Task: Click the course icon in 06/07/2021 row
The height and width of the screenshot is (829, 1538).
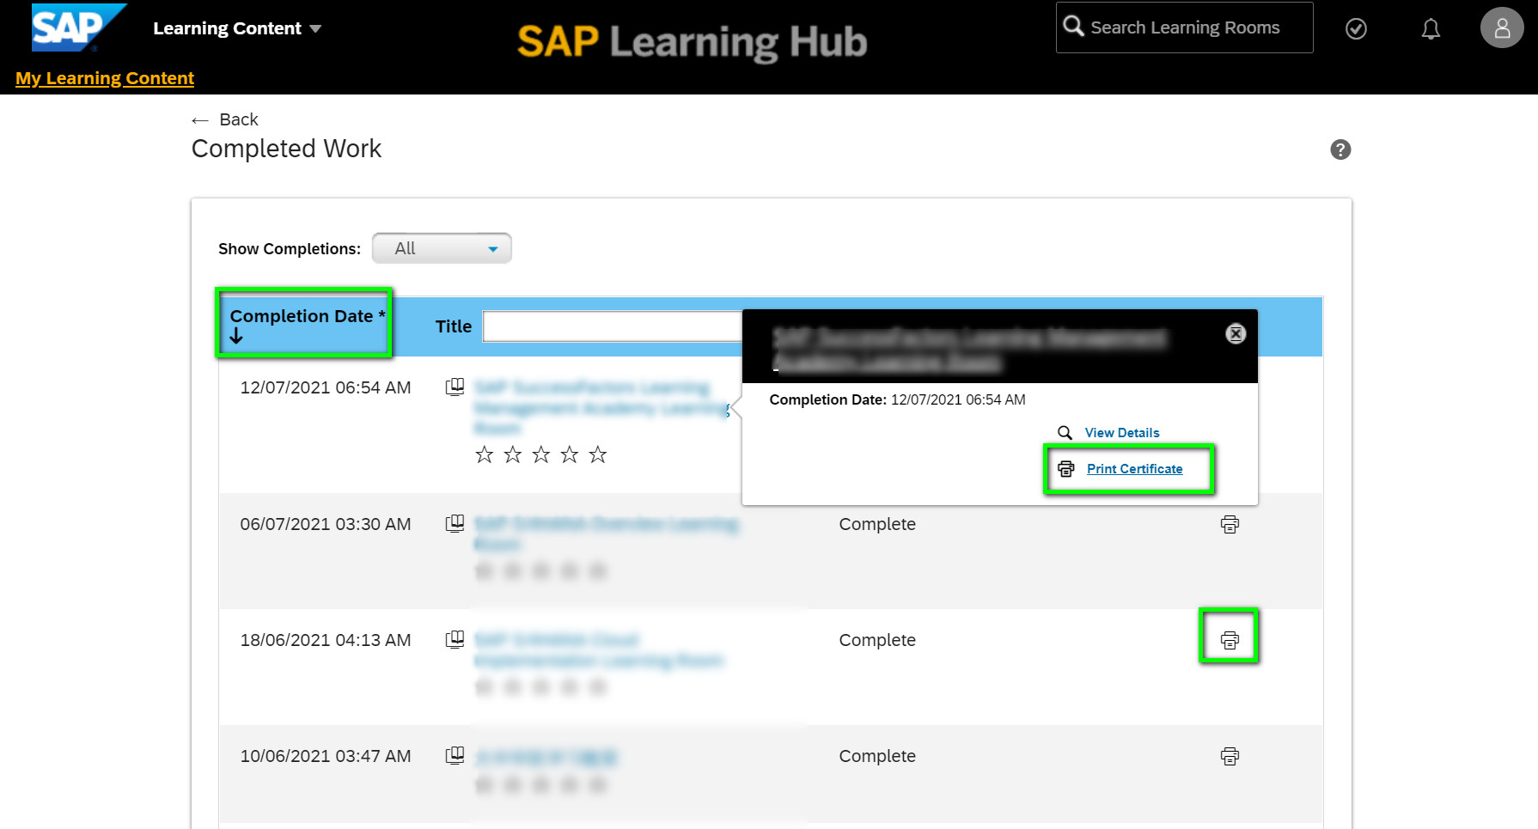Action: click(455, 524)
